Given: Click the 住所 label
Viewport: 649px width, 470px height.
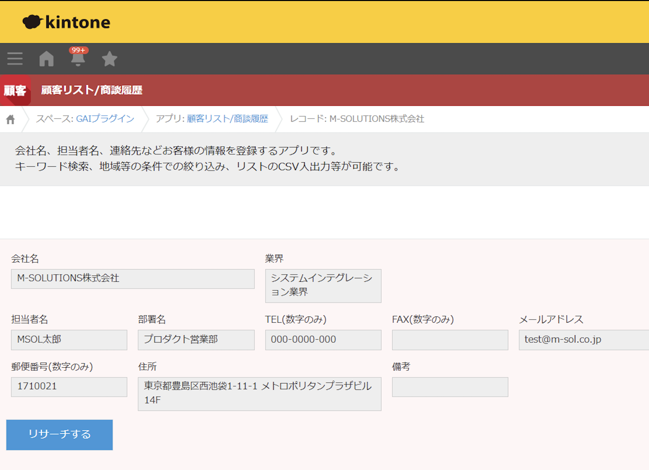Looking at the screenshot, I should pyautogui.click(x=147, y=367).
